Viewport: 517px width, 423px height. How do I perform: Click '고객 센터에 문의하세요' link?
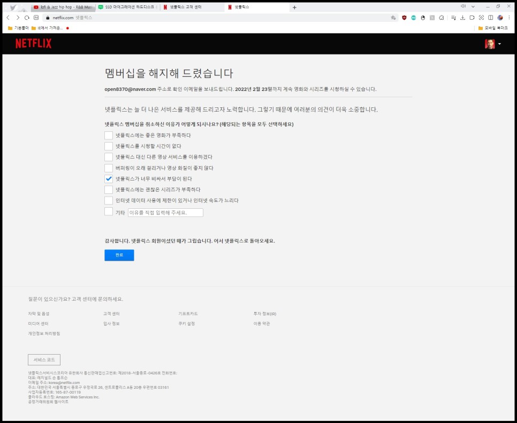(97, 299)
